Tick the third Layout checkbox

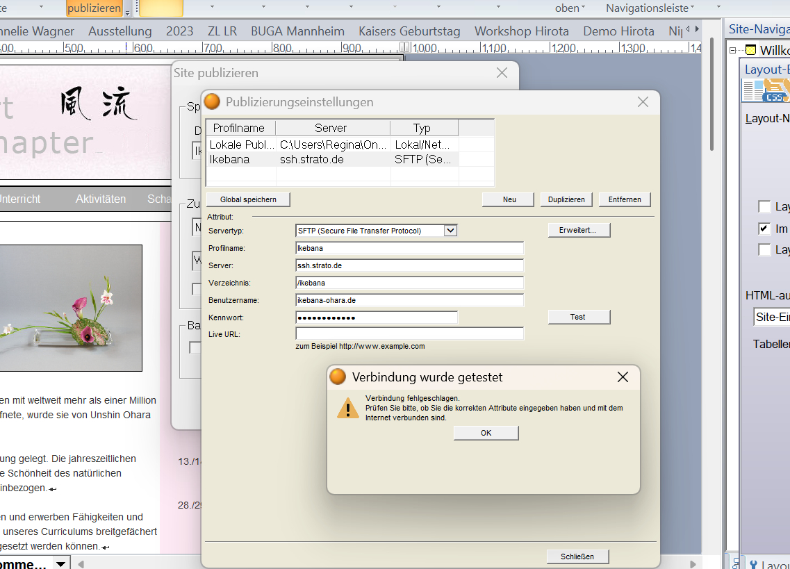pos(764,250)
